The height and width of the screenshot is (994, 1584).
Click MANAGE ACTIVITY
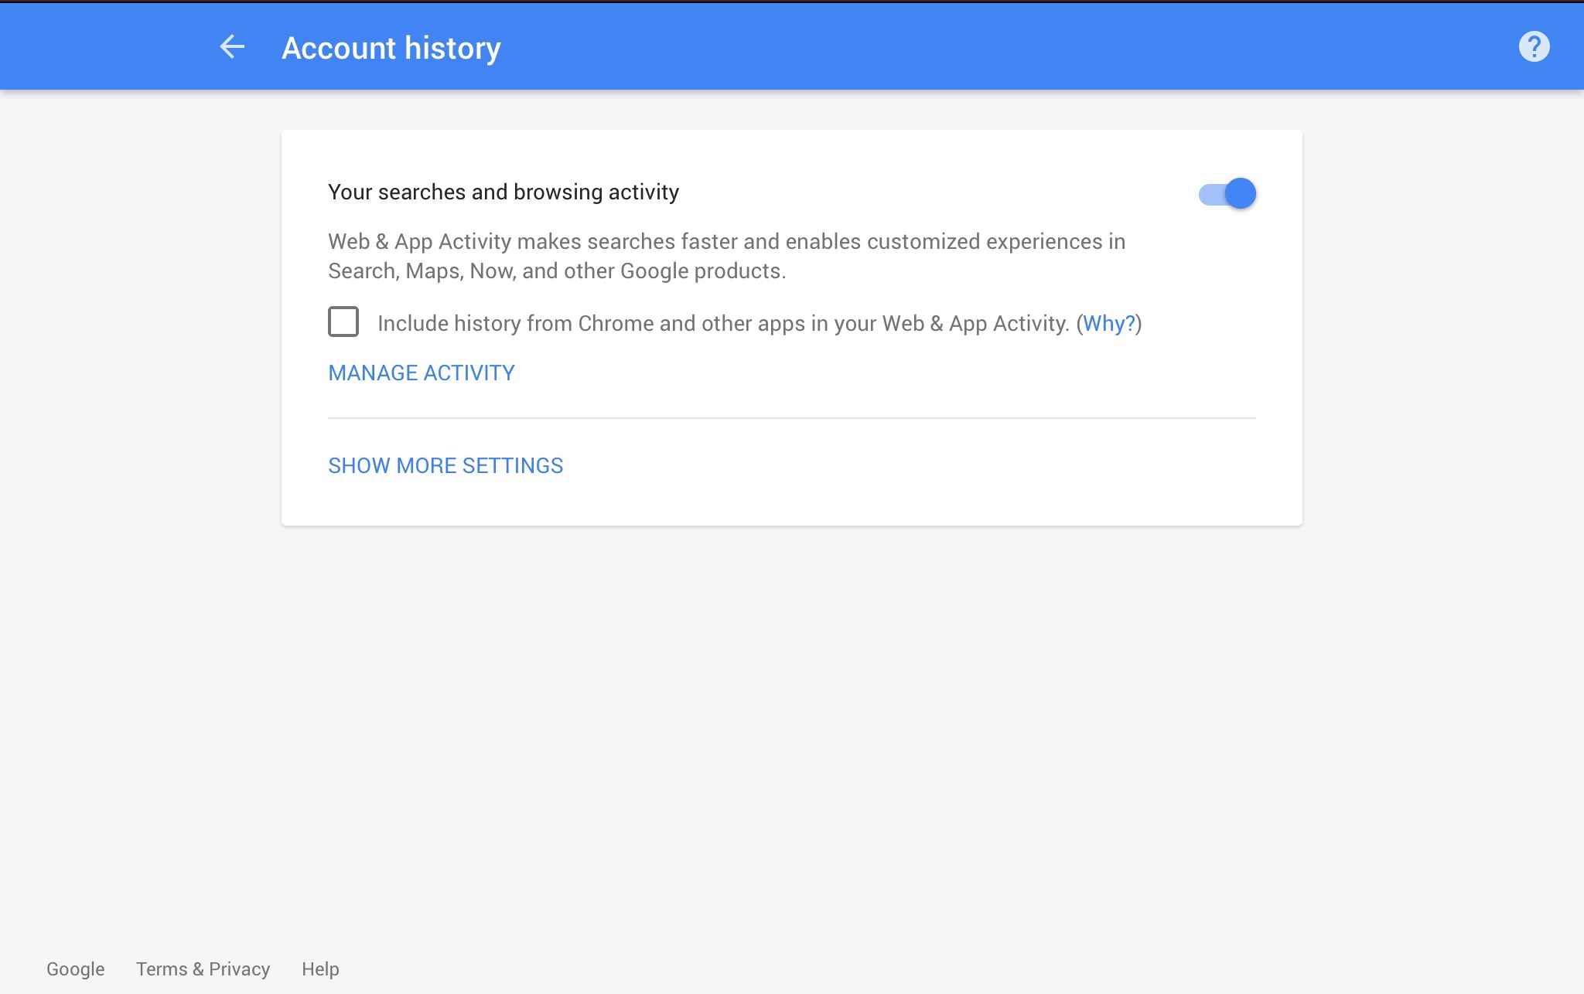(x=422, y=373)
